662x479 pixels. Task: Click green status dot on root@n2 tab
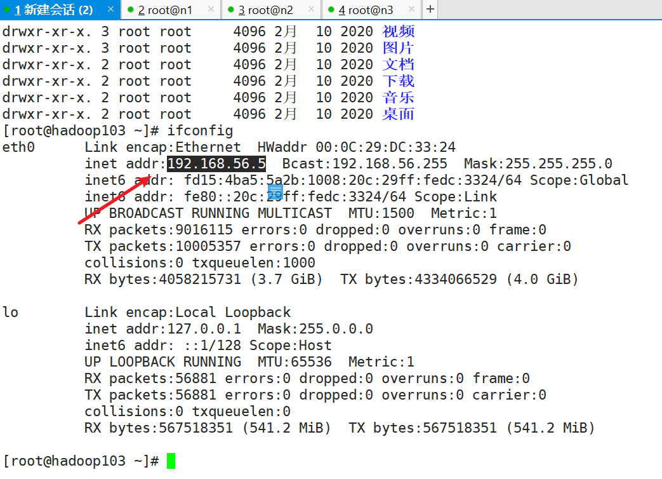[x=231, y=10]
